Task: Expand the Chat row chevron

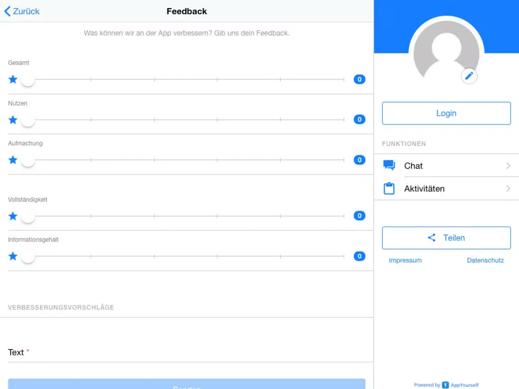Action: 508,165
